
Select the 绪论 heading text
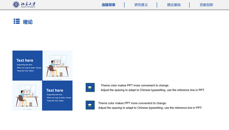28,22
